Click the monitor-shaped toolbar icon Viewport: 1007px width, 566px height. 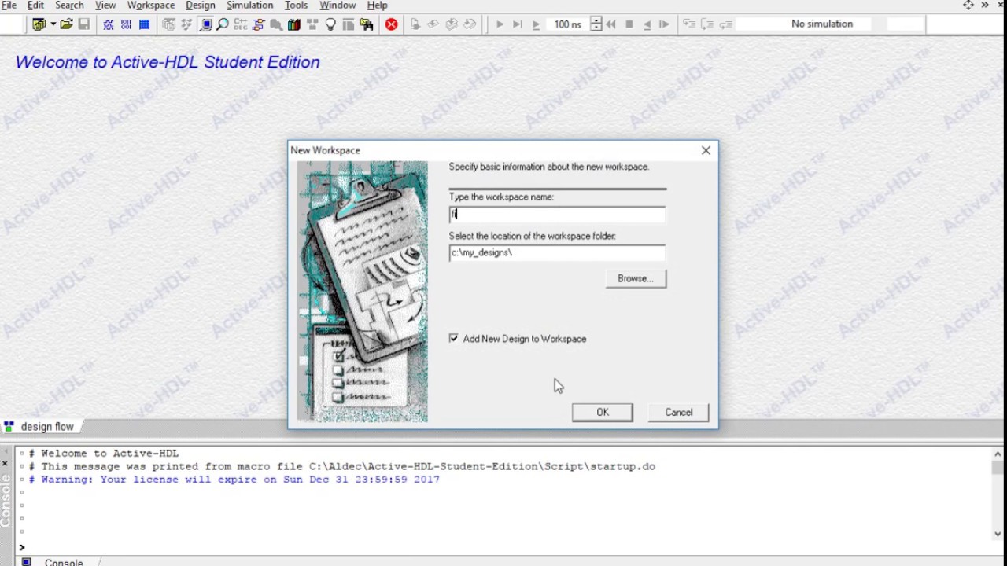(206, 24)
